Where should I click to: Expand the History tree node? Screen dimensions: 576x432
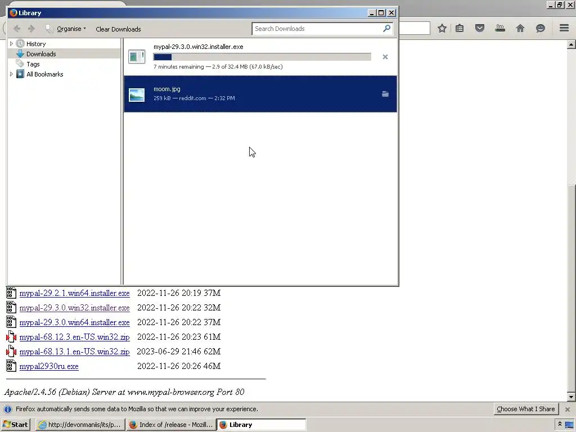click(x=11, y=44)
